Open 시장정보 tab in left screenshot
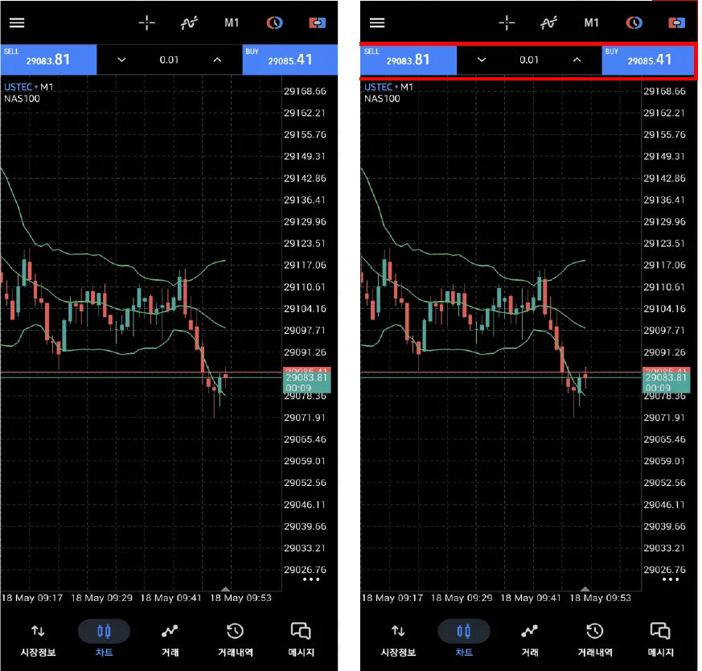 coord(38,640)
